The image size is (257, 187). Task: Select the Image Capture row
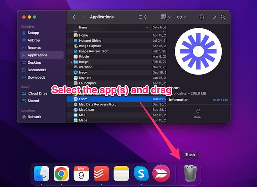tap(116, 46)
